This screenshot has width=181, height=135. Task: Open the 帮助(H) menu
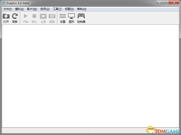point(82,9)
